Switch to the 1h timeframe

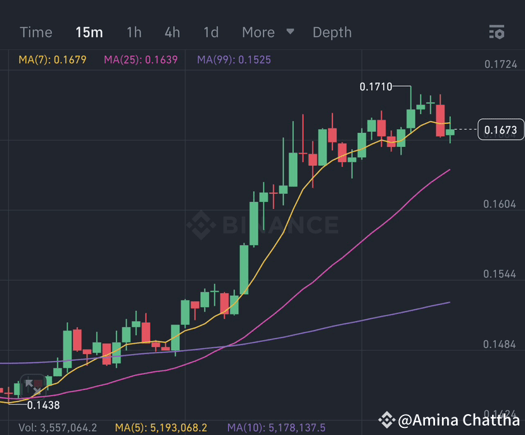(x=134, y=32)
